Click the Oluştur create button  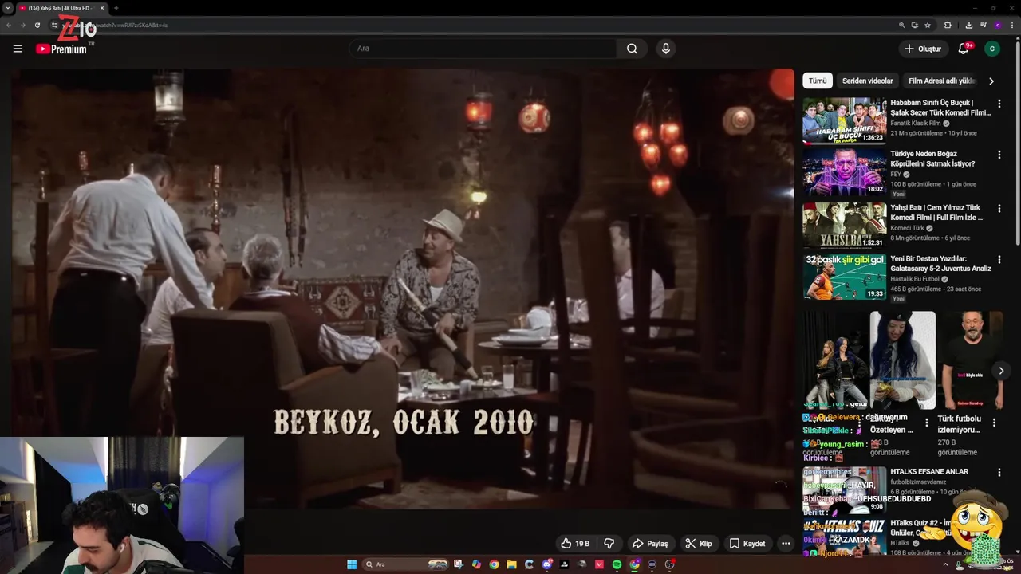(x=923, y=49)
